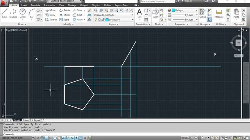Viewport: 250px width, 140px height.
Task: Toggle MODEL space button in status bar
Action: coord(185,138)
